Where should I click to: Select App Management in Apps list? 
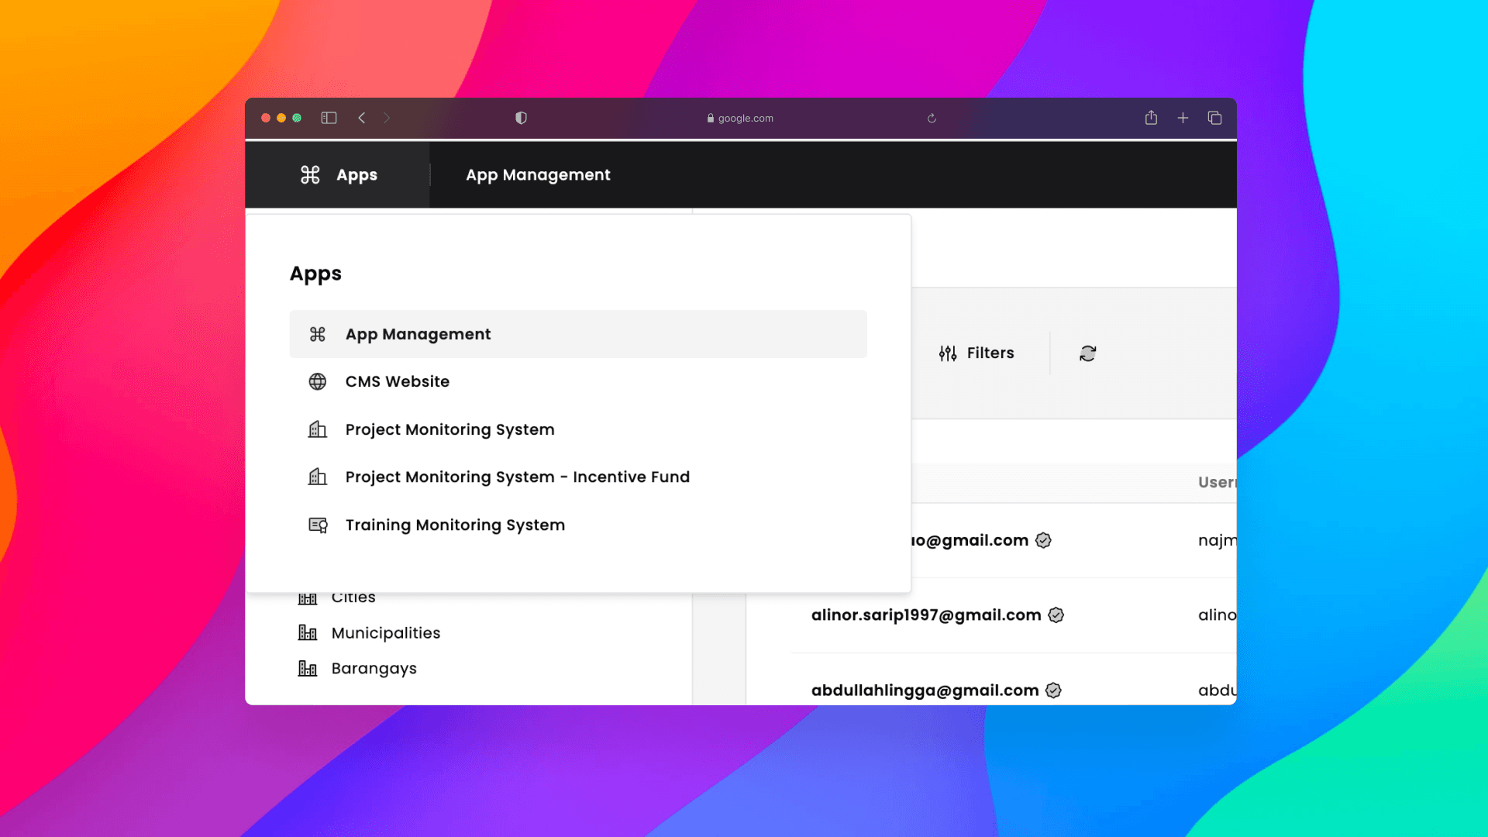click(x=418, y=334)
